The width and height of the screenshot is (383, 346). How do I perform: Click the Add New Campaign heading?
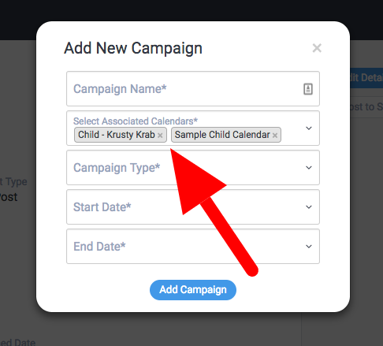tap(133, 48)
